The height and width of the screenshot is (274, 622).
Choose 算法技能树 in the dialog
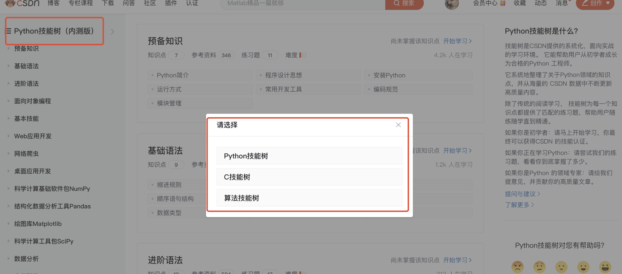pos(309,198)
